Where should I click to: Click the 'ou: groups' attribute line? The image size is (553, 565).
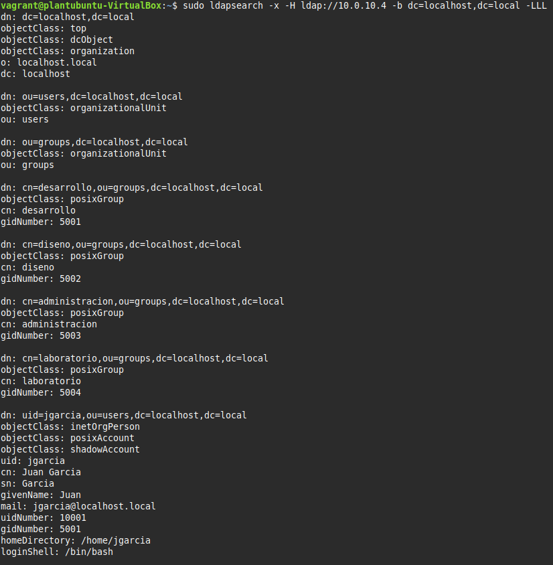click(27, 165)
